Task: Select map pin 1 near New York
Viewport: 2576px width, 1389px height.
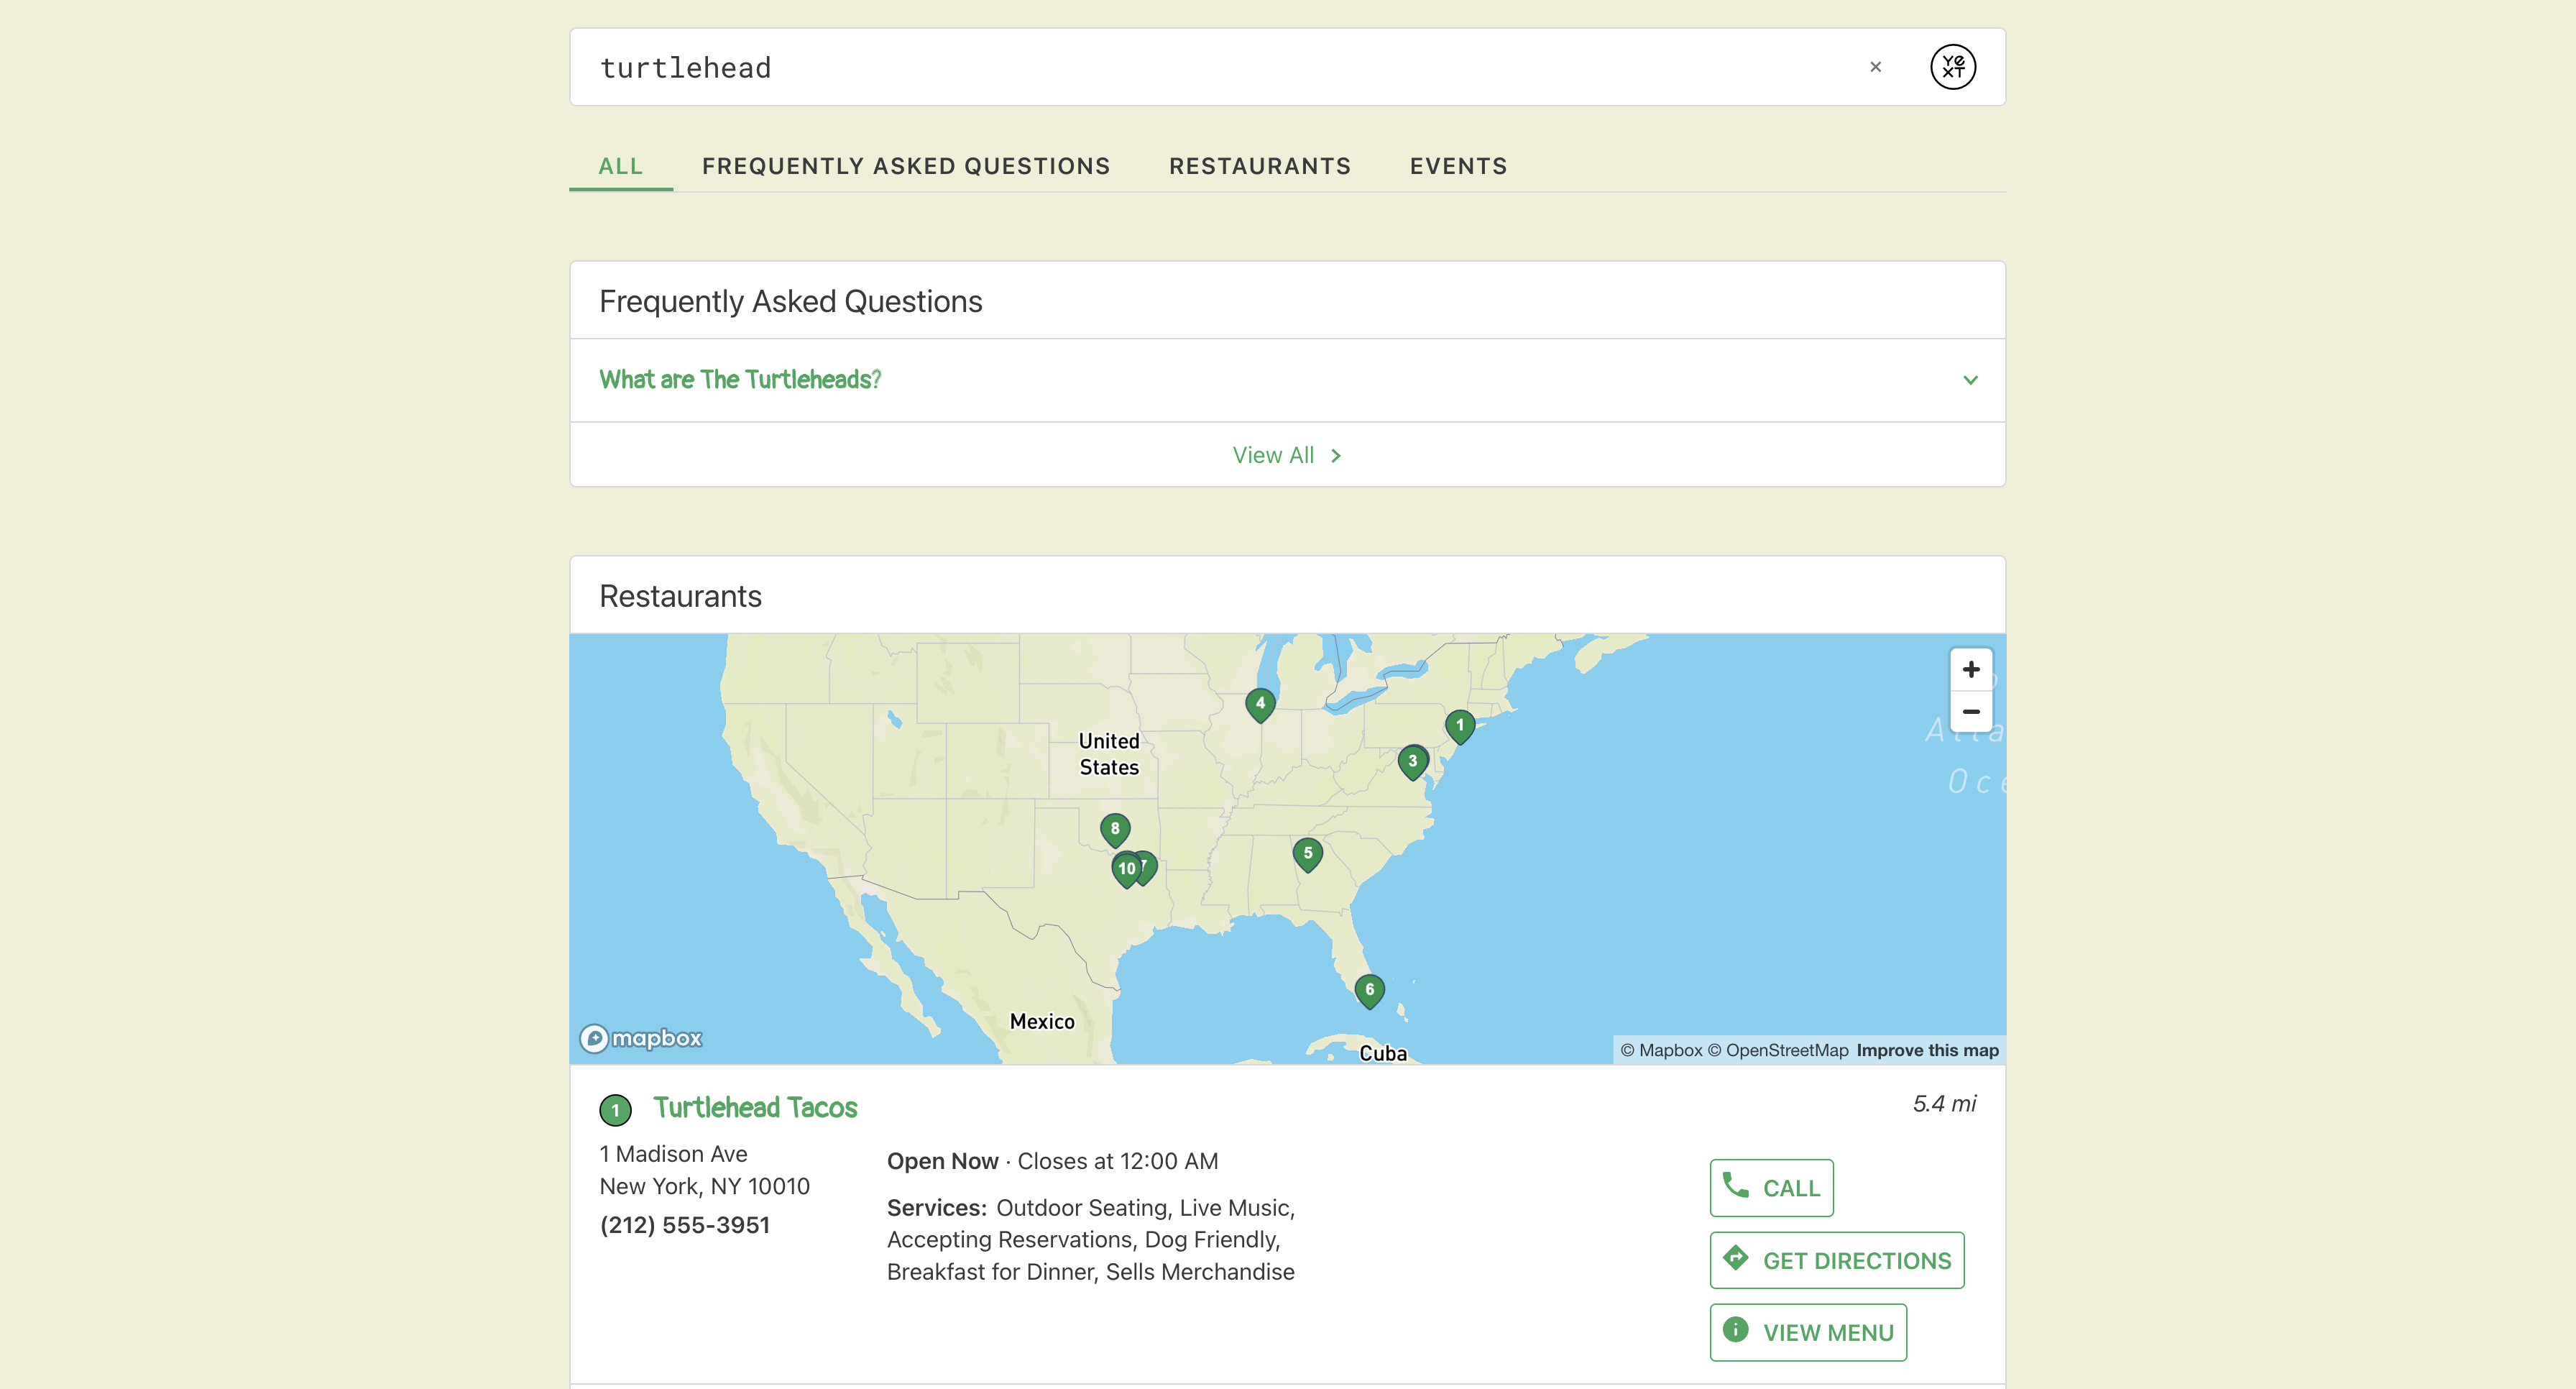Action: (1459, 726)
